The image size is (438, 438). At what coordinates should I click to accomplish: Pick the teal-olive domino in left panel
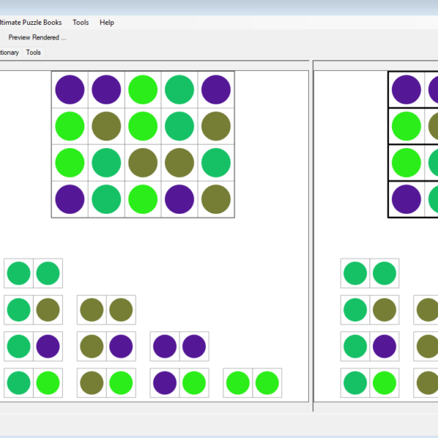pyautogui.click(x=33, y=310)
